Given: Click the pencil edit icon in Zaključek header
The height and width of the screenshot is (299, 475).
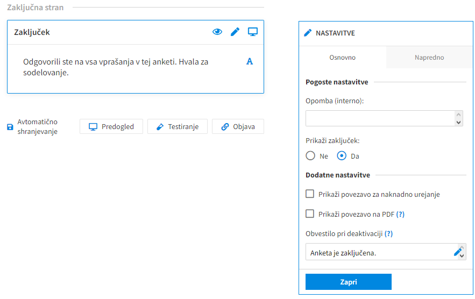Looking at the screenshot, I should pyautogui.click(x=235, y=32).
